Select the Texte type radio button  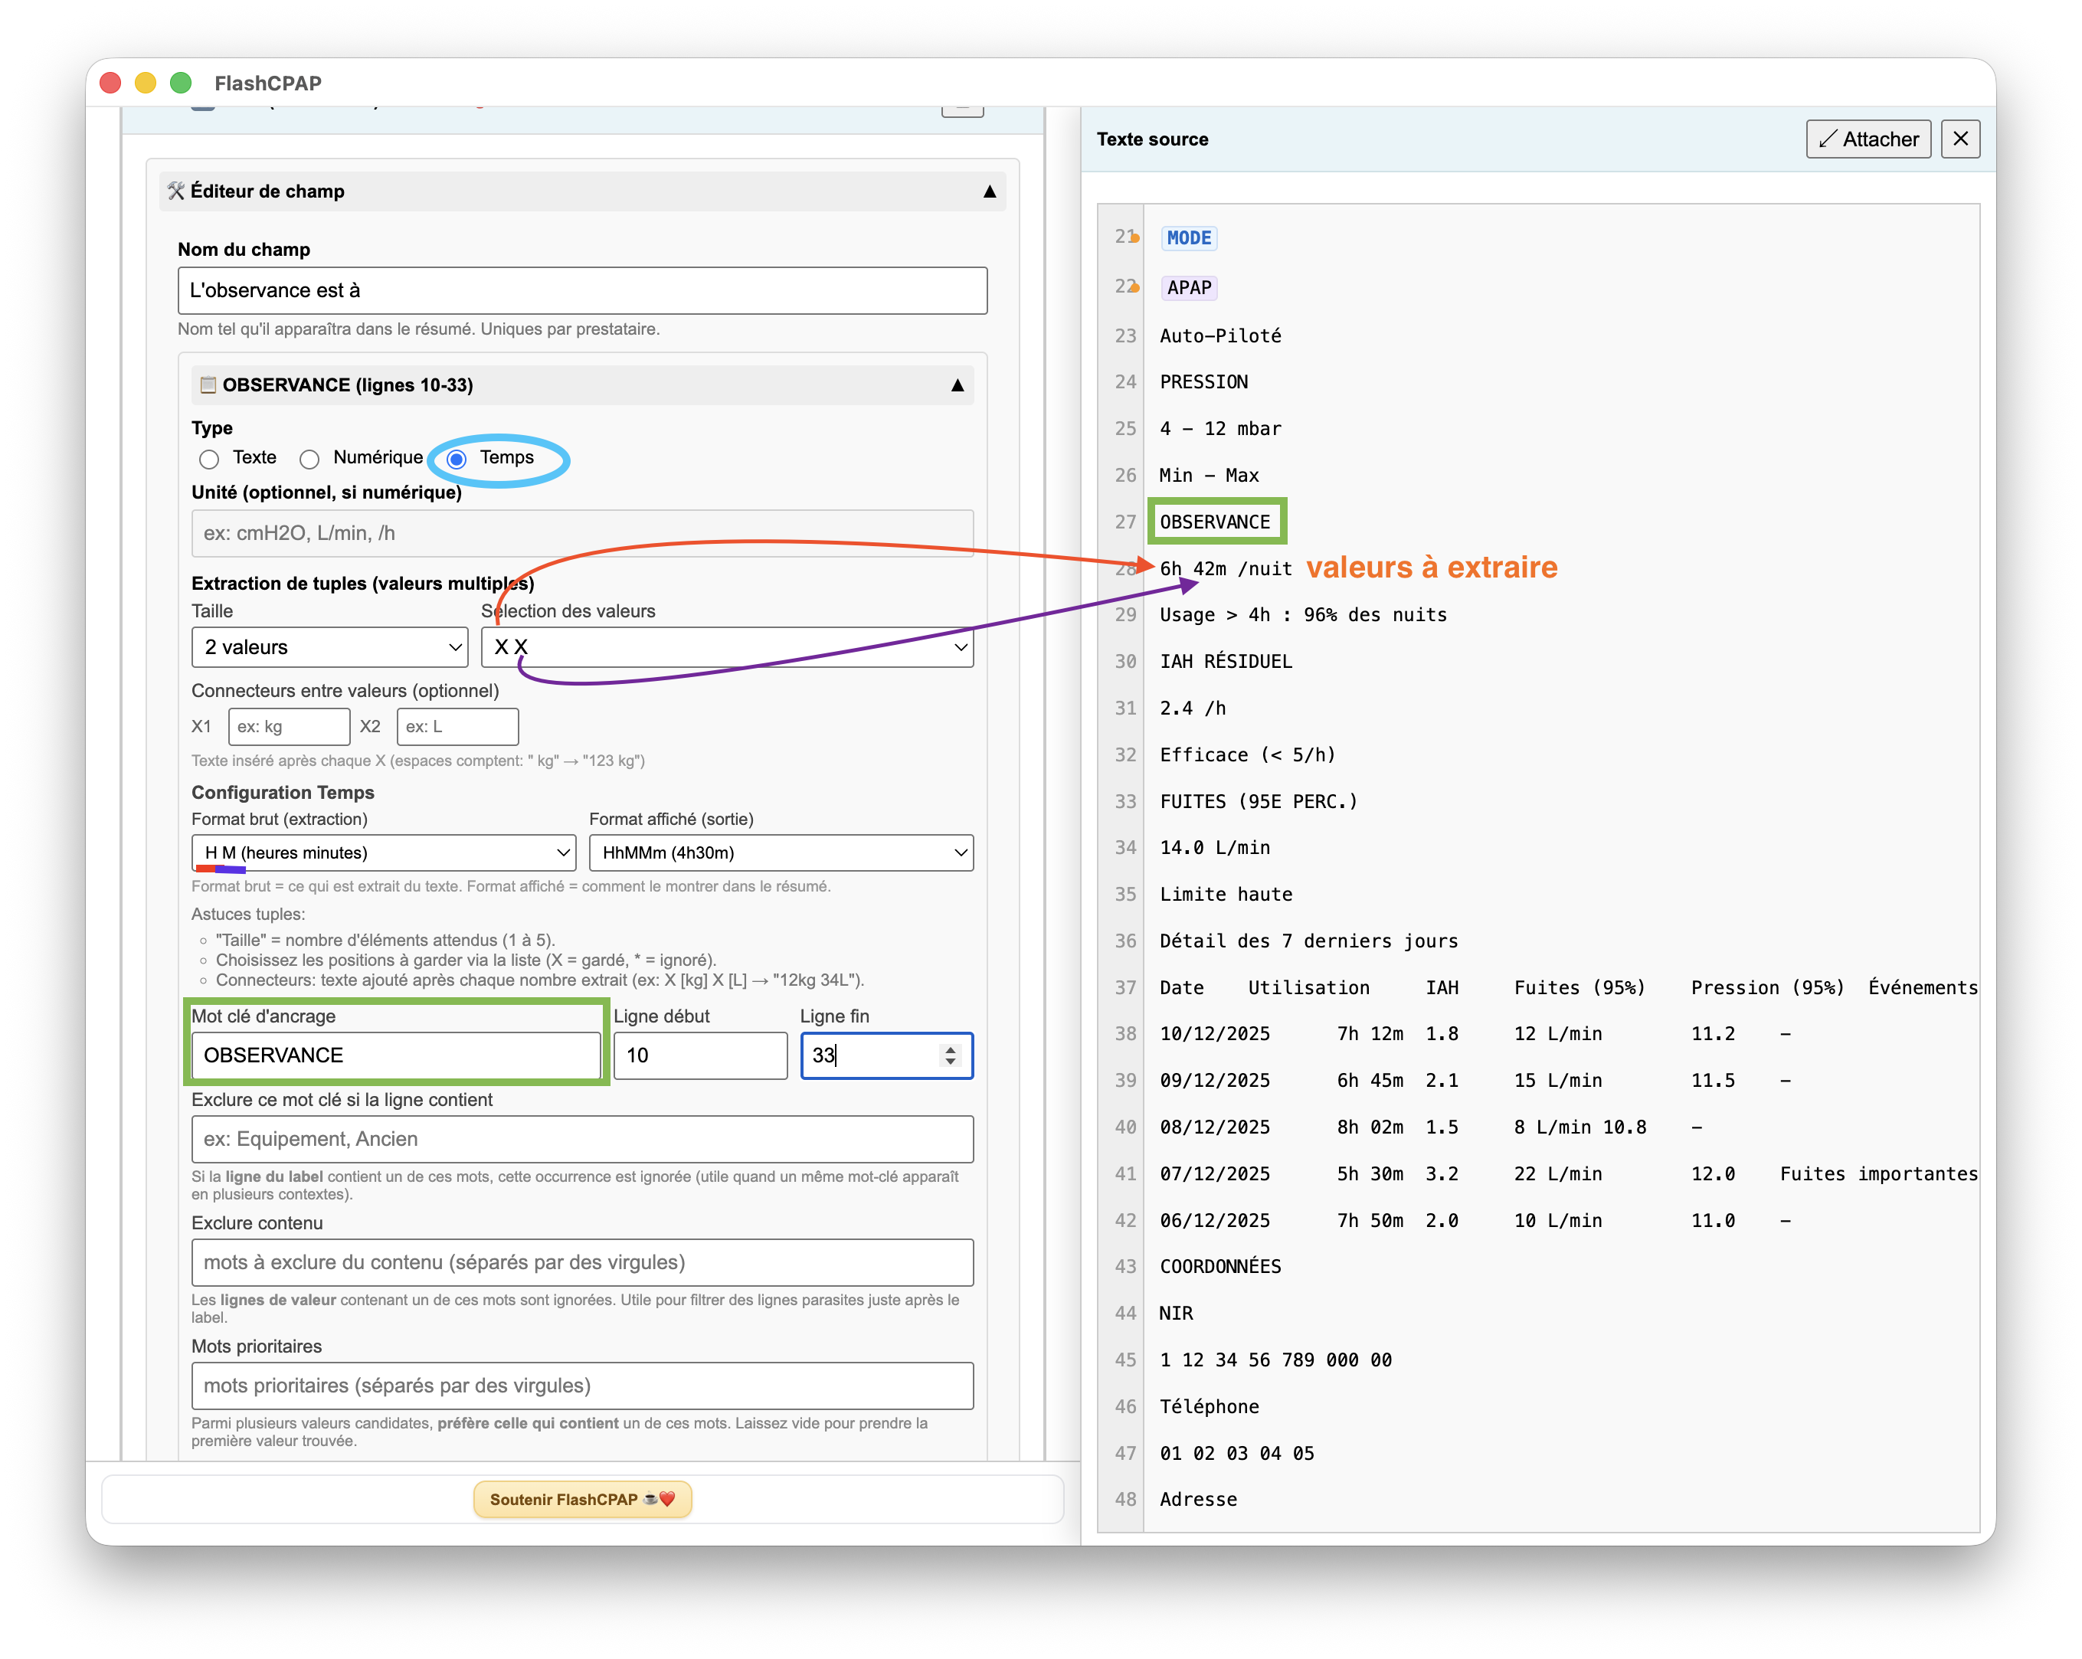click(210, 459)
